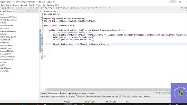Click Remove All Terminated Launches icon in the Console

click(159, 93)
